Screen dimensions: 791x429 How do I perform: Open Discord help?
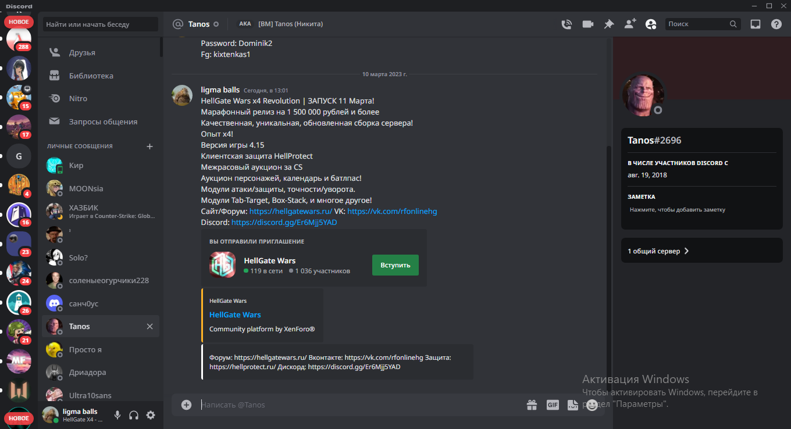click(x=776, y=24)
